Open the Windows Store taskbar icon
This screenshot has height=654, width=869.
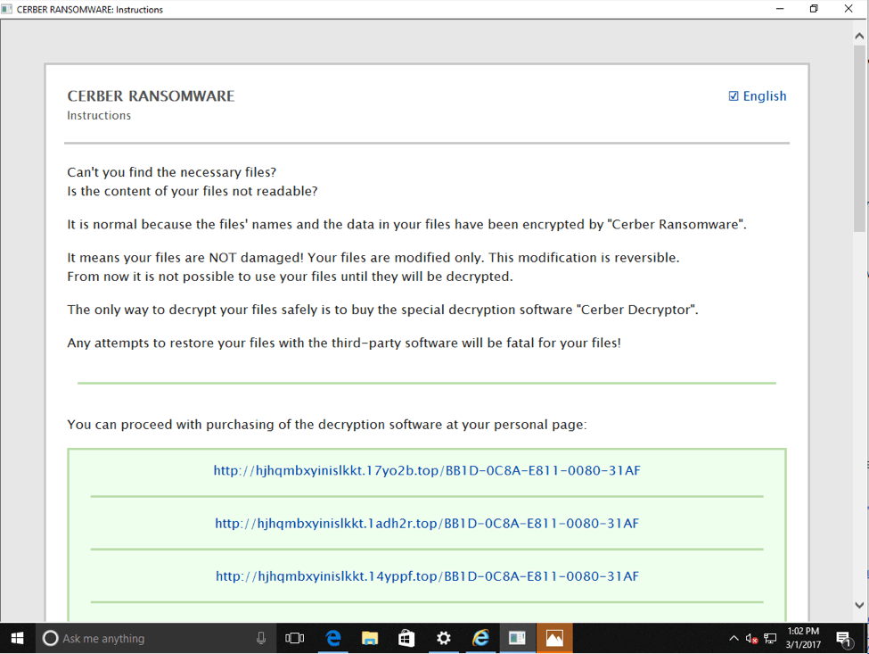(x=406, y=639)
